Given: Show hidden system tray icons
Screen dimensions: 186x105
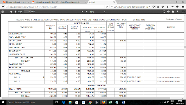Looking at the screenshot, I should (161, 102).
